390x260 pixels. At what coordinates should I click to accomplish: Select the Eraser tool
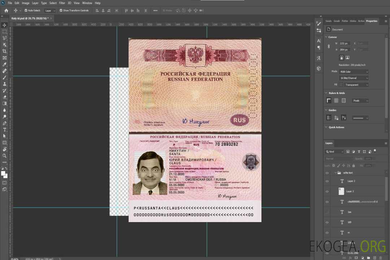point(4,97)
